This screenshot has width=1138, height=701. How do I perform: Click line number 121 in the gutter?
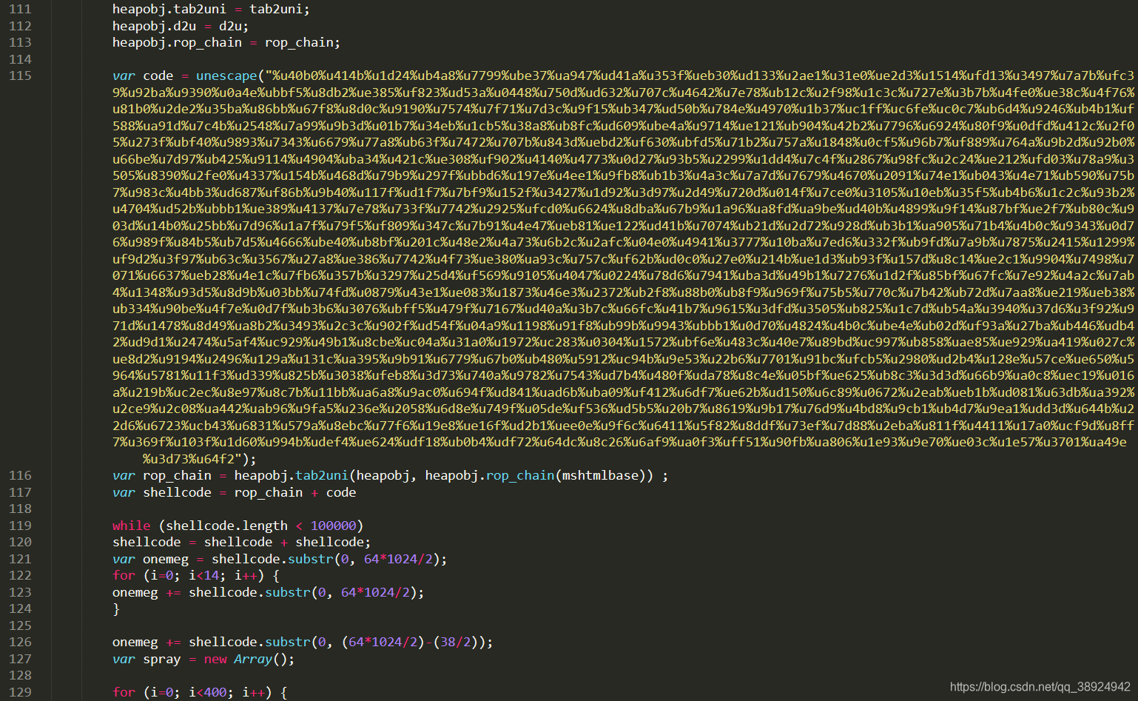pos(20,559)
